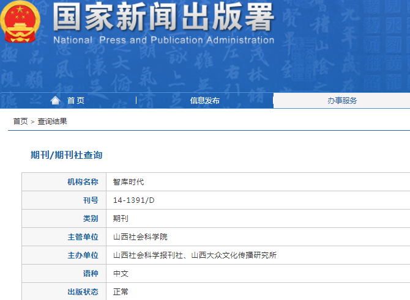Click the 期刊/期刊社查询 heading
The image size is (410, 300).
(x=67, y=155)
